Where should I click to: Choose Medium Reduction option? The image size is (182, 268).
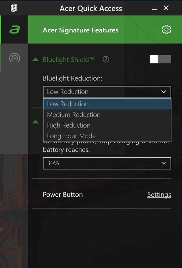tap(107, 115)
